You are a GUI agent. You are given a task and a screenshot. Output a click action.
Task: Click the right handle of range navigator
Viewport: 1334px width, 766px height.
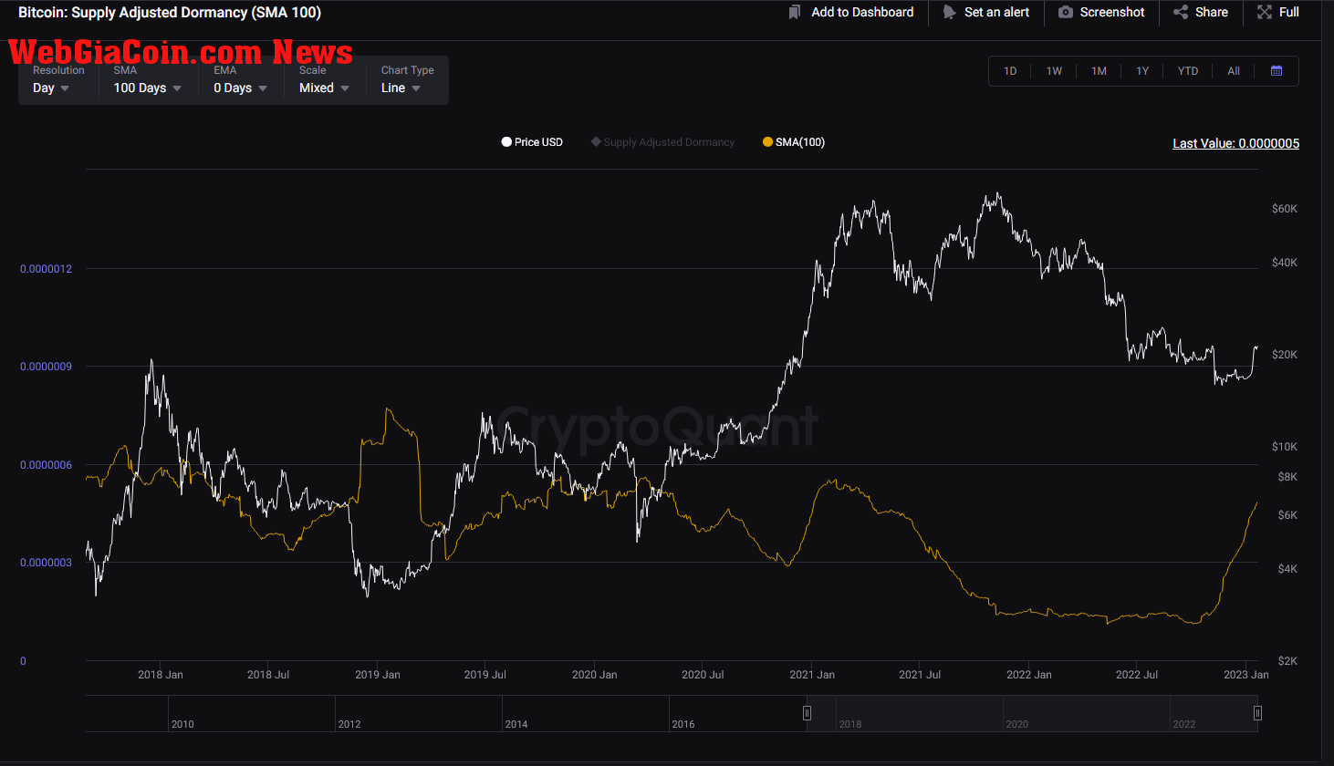pyautogui.click(x=1257, y=713)
